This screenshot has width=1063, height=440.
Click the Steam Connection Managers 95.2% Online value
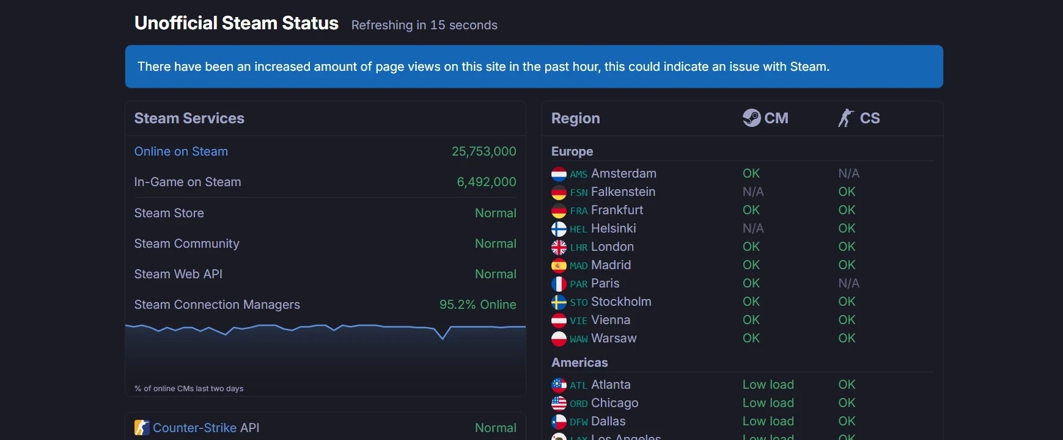pyautogui.click(x=477, y=305)
